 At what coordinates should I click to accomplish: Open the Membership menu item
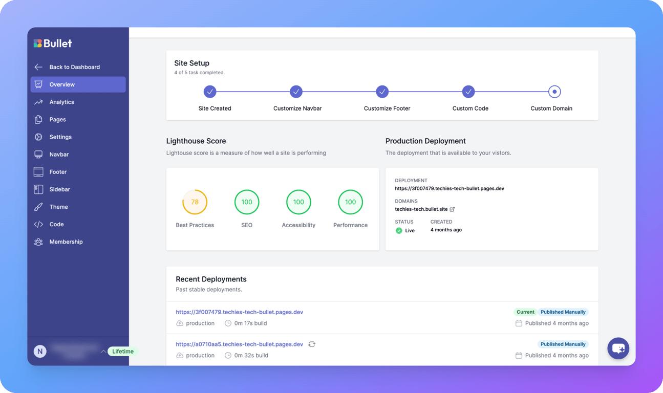click(78, 242)
